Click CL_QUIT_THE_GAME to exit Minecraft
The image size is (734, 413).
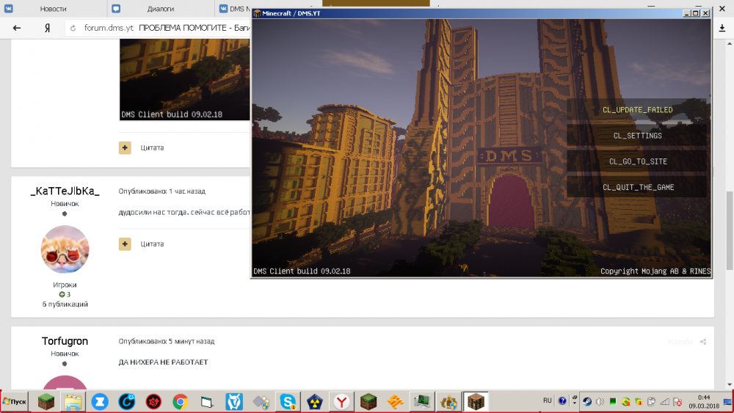coord(637,188)
